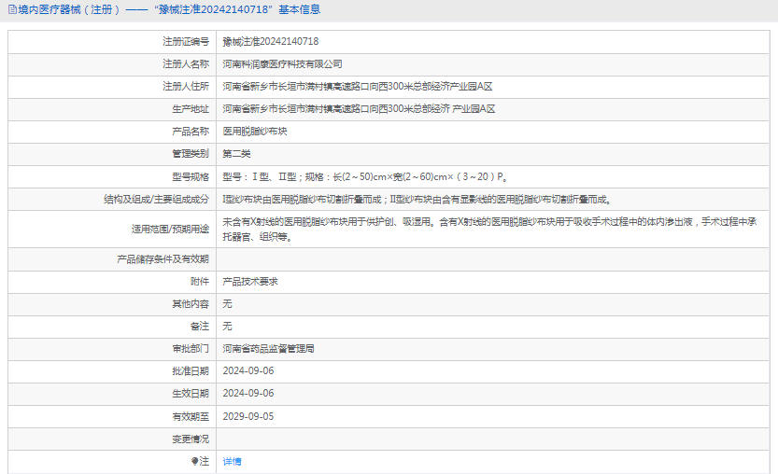The width and height of the screenshot is (778, 474).
Task: Select the 适用范围/预期用途 label
Action: click(170, 229)
